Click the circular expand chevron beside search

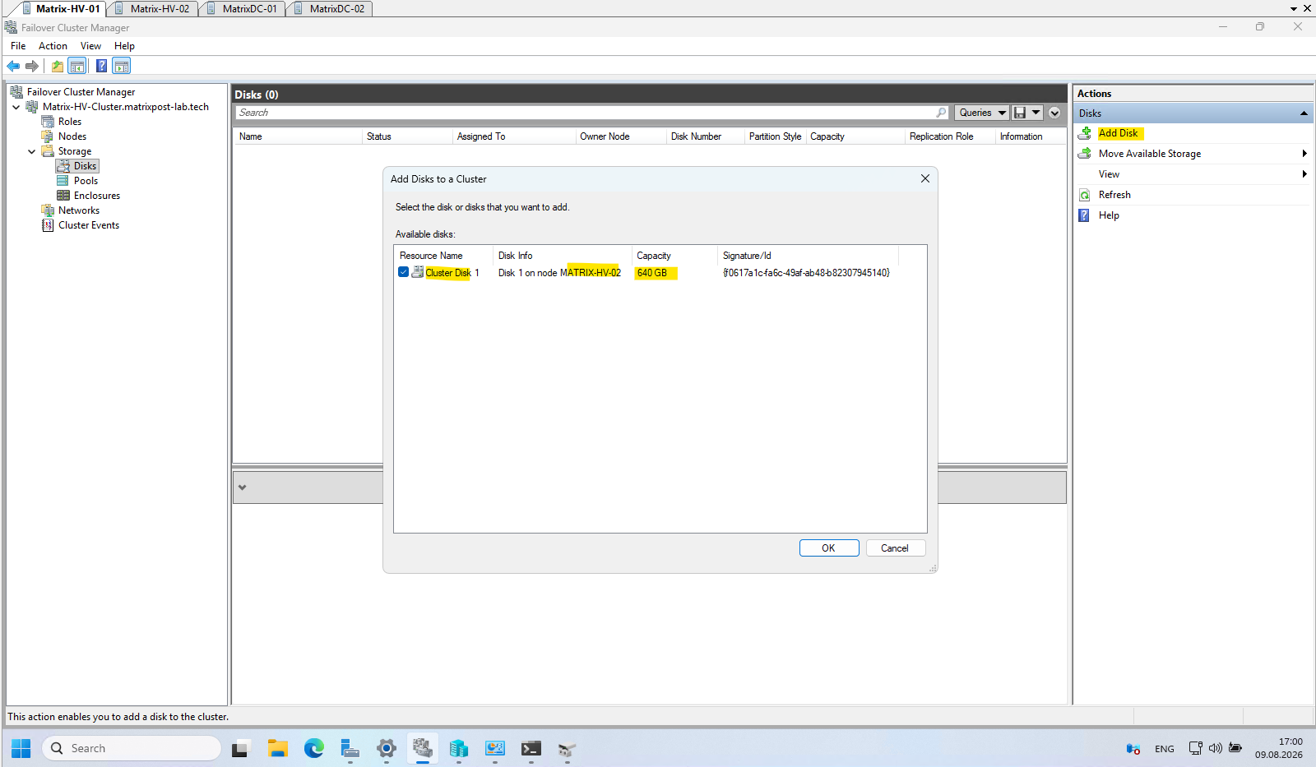coord(1054,113)
